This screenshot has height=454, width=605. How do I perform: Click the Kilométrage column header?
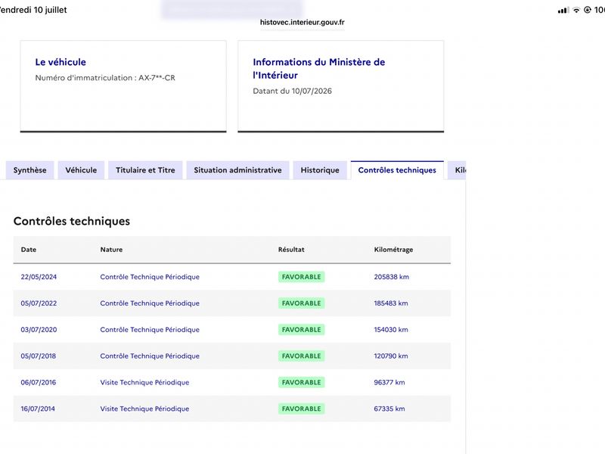[x=393, y=250]
